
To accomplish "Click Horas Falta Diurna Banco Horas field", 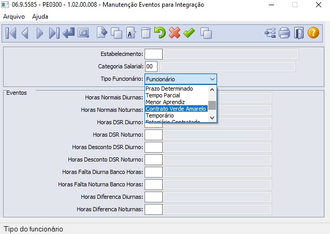I will pos(153,172).
